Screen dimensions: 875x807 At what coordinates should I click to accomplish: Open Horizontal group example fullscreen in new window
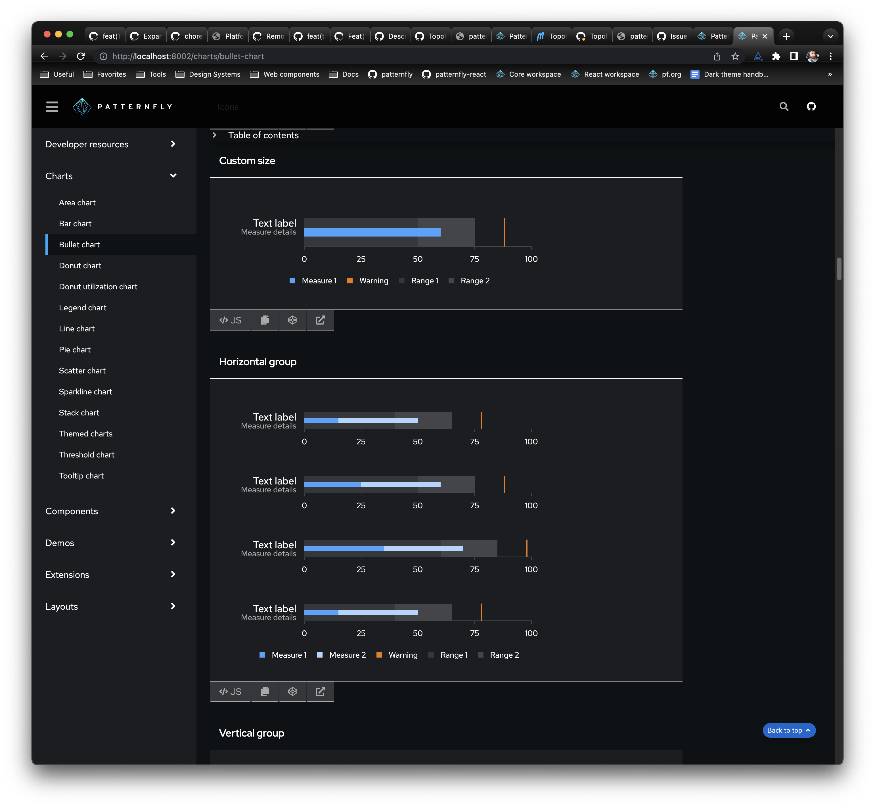pyautogui.click(x=320, y=691)
